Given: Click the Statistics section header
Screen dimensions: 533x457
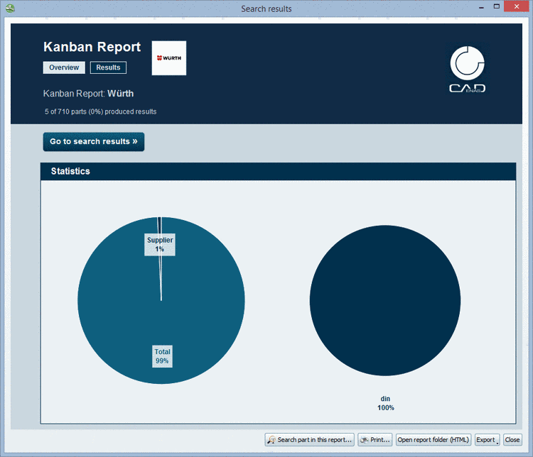Looking at the screenshot, I should (x=278, y=171).
